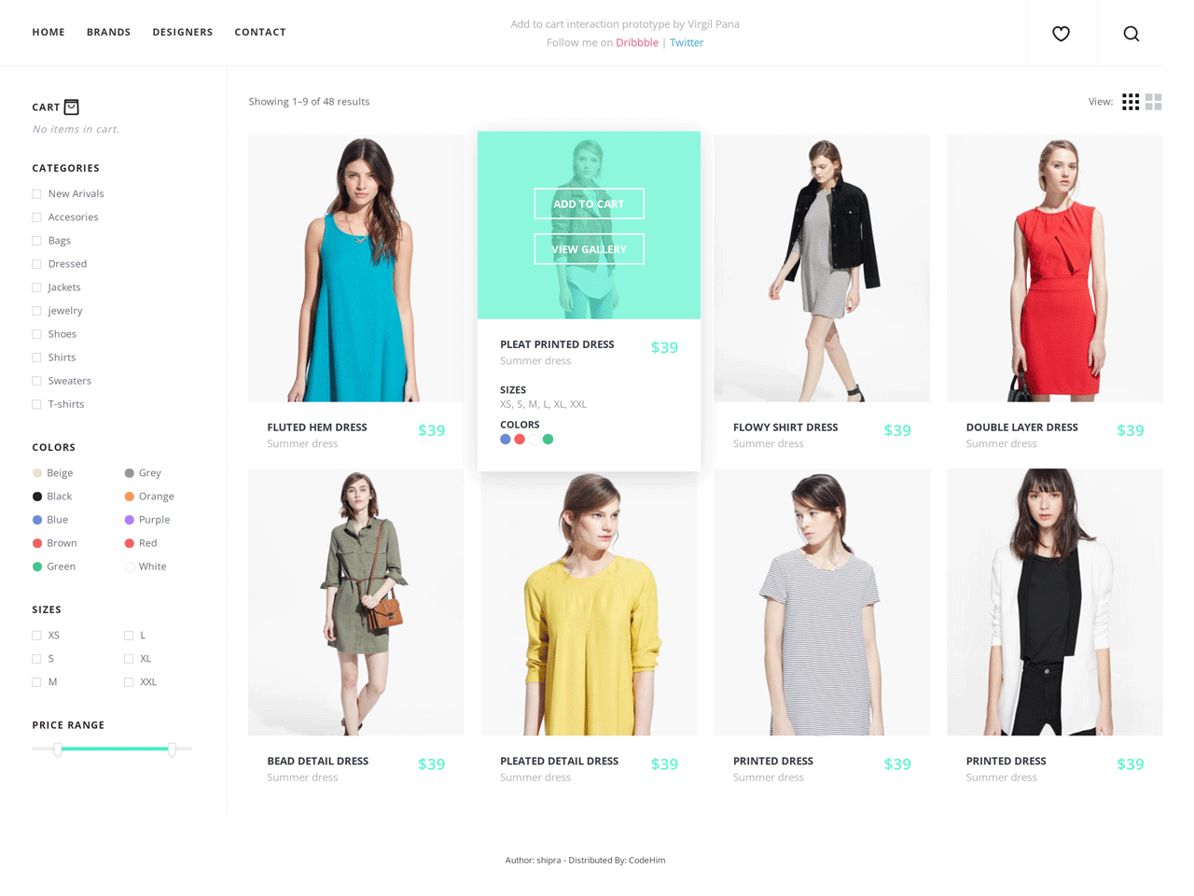The width and height of the screenshot is (1194, 896).
Task: Switch to large grid view icon
Action: (x=1154, y=102)
